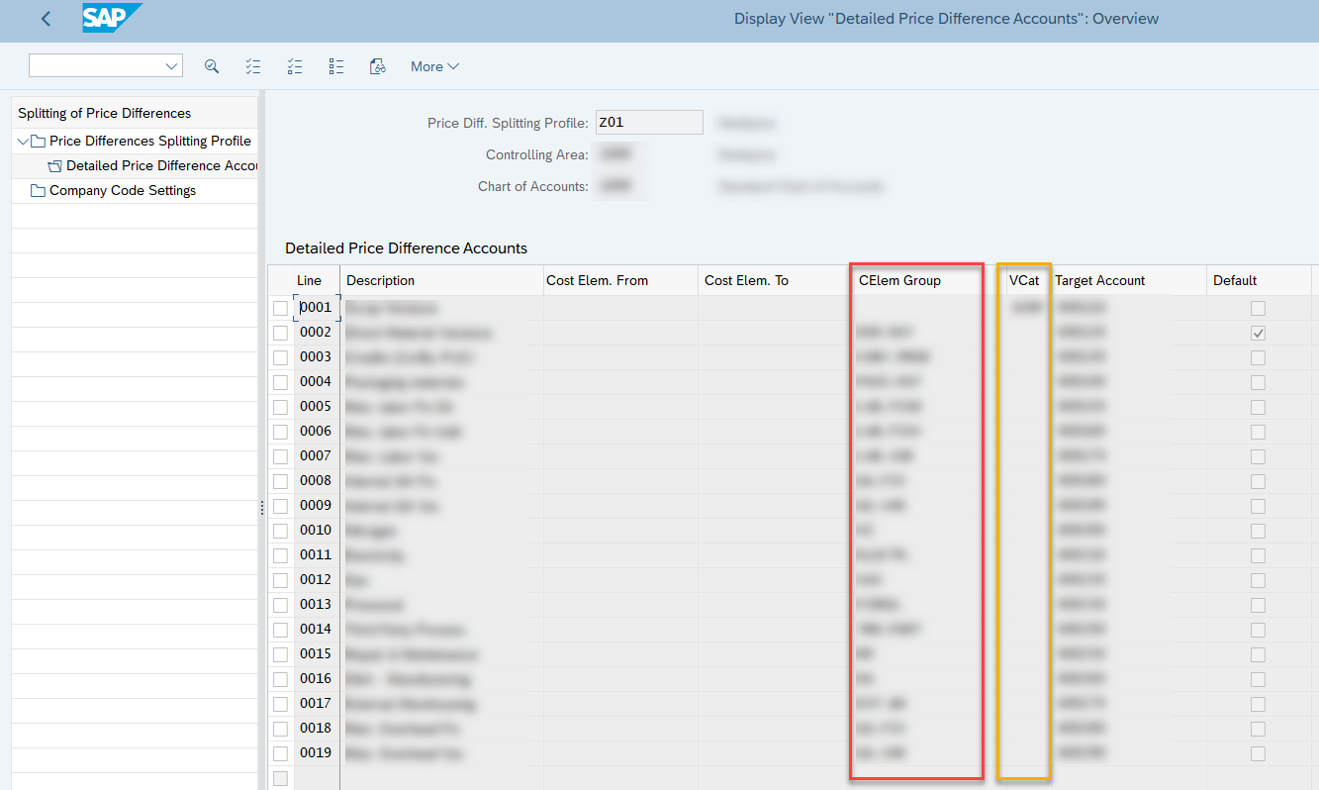Tick the row selector for line 0001
1319x790 pixels.
coord(280,308)
